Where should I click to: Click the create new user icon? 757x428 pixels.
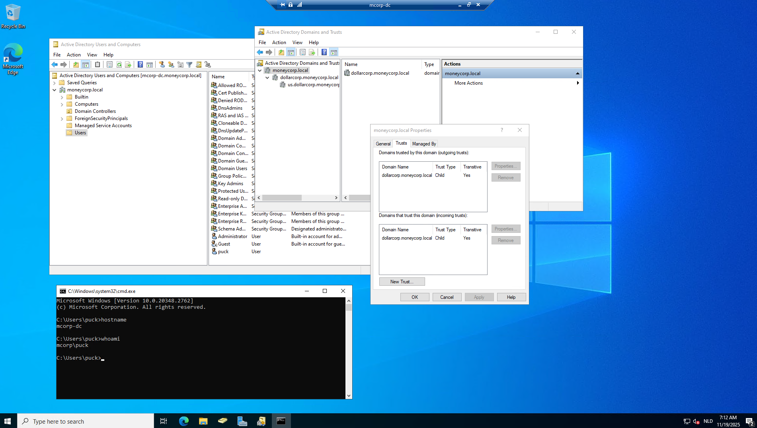tap(162, 65)
